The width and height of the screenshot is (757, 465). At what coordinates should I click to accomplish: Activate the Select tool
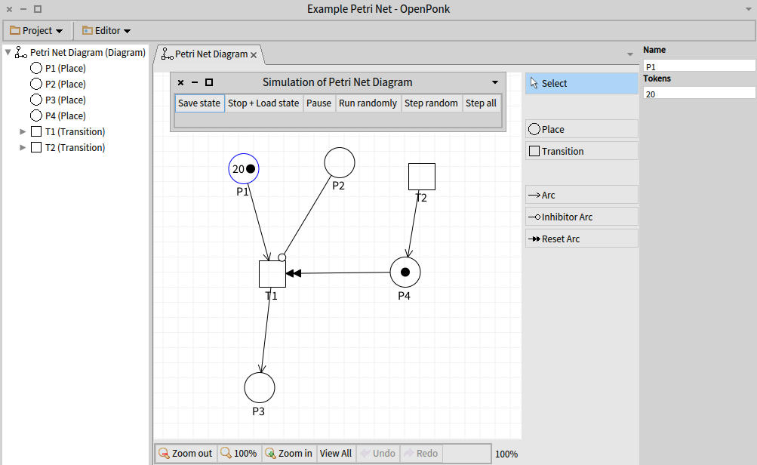(x=581, y=83)
